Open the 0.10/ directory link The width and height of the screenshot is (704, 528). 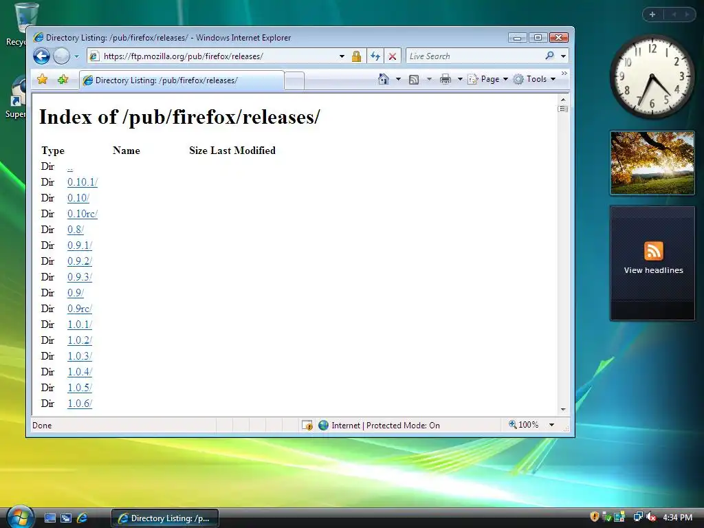[78, 198]
